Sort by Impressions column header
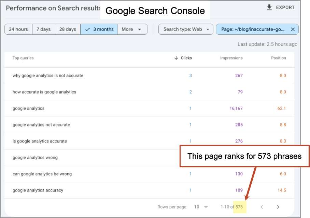310x218 pixels. (231, 58)
